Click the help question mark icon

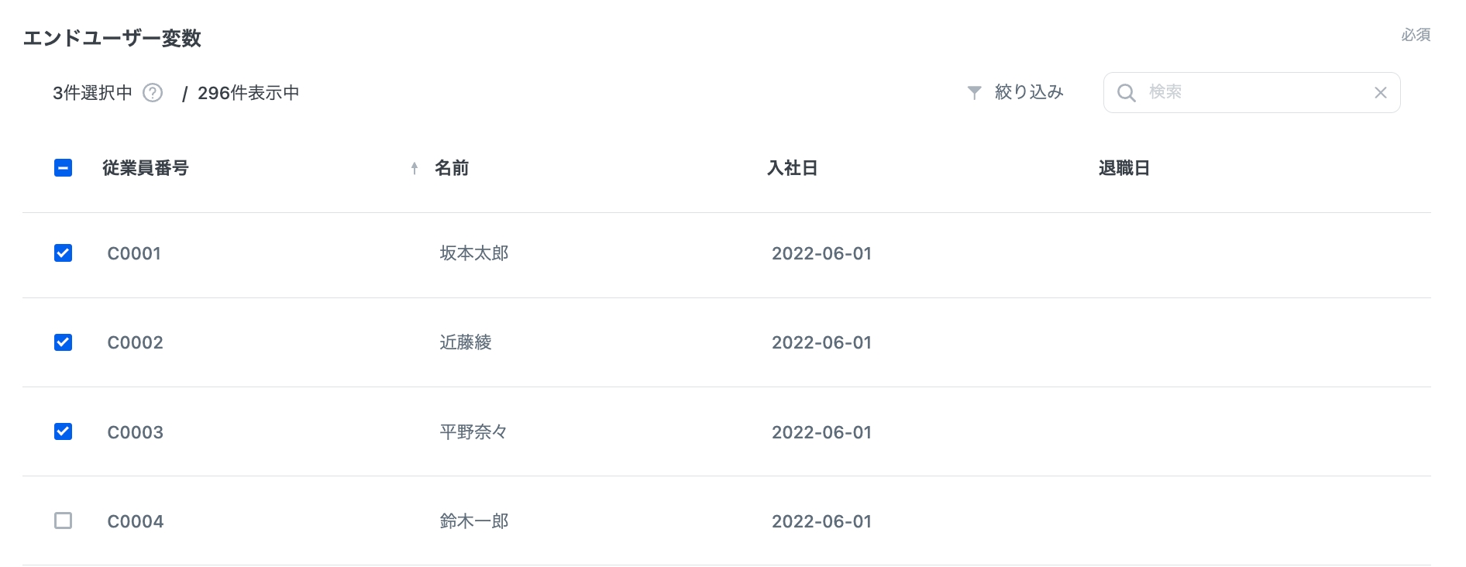coord(153,93)
